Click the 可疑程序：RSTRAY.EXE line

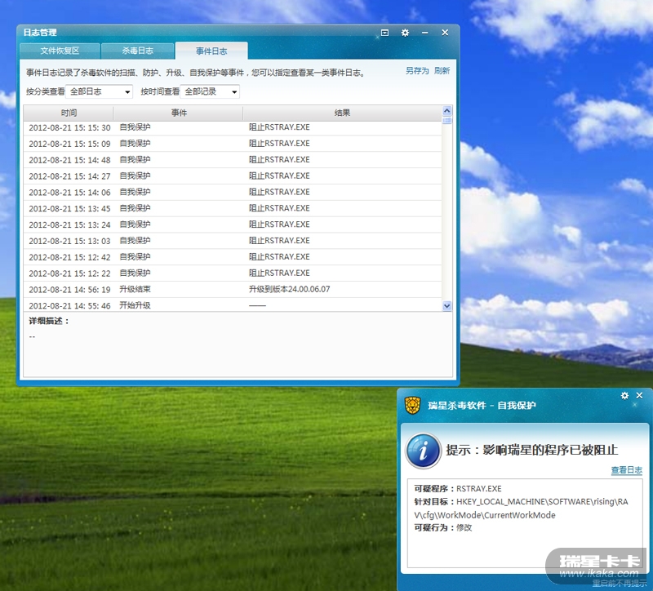click(x=458, y=488)
